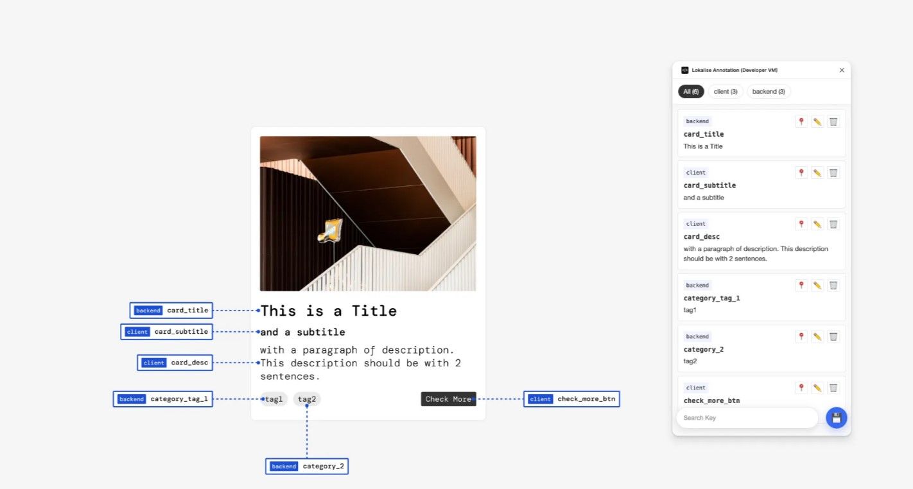Click the 'tag2' value under category_2
Screen dimensions: 913x489
(x=690, y=361)
